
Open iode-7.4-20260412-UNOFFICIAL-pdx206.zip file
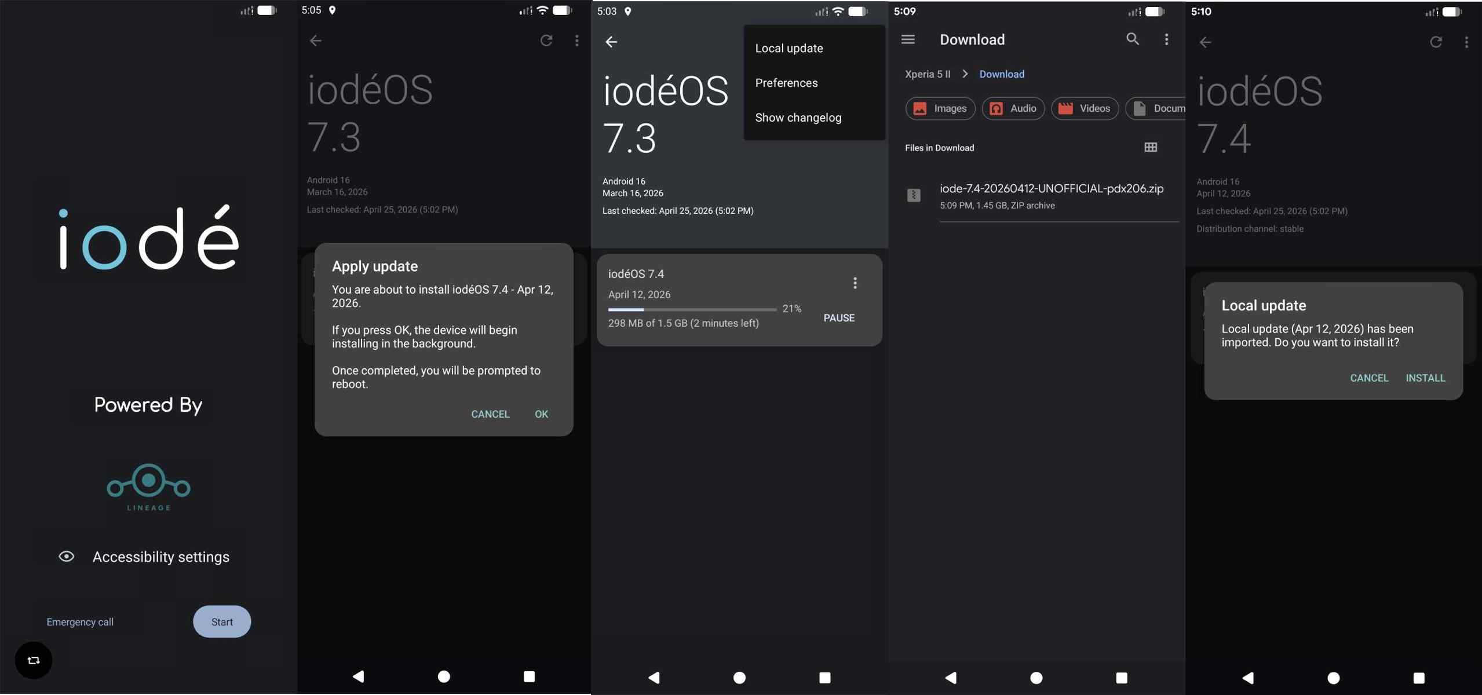pos(1051,189)
